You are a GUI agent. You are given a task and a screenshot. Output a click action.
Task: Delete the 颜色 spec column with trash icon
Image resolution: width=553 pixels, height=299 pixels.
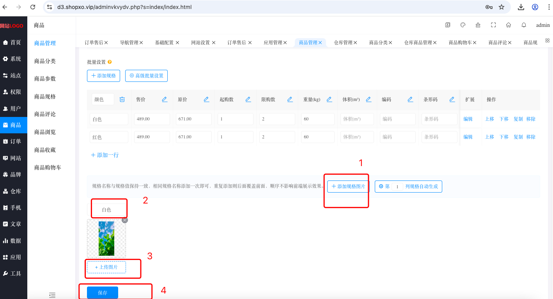point(122,99)
